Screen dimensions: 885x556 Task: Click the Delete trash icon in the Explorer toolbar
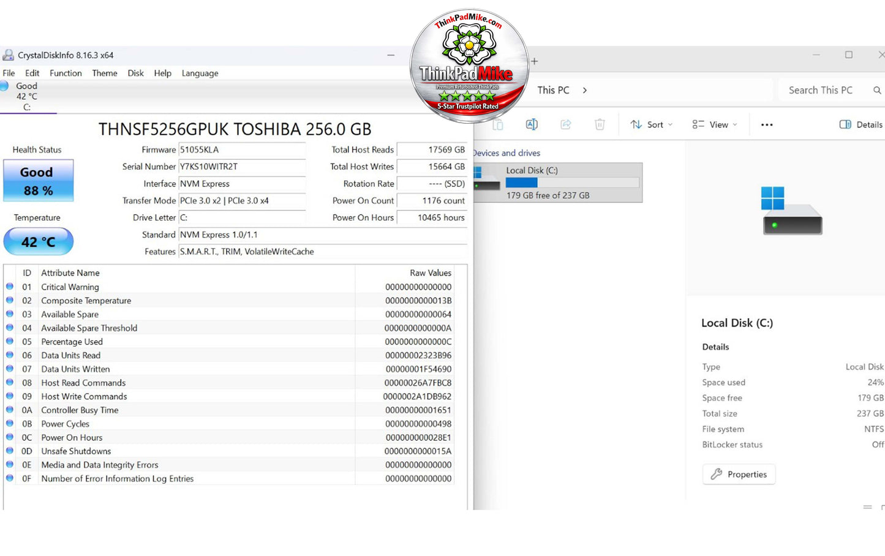click(x=600, y=124)
